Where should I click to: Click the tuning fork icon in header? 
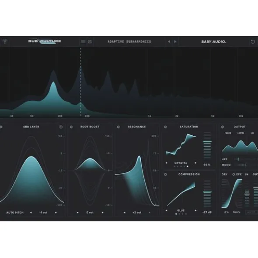5,41
